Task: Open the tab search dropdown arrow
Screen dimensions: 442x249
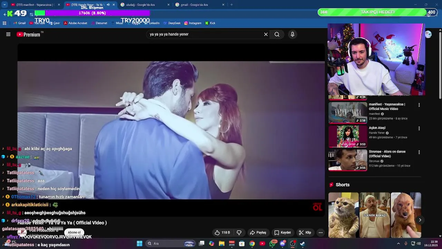Action: click(x=4, y=5)
